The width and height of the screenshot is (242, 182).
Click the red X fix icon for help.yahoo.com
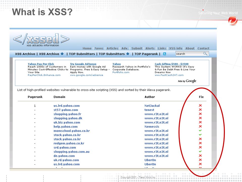click(200, 126)
